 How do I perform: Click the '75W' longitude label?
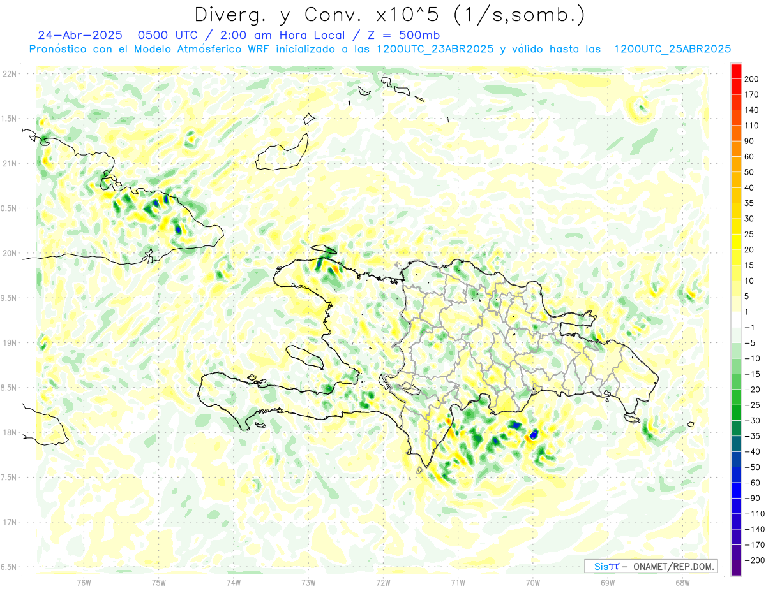point(159,582)
